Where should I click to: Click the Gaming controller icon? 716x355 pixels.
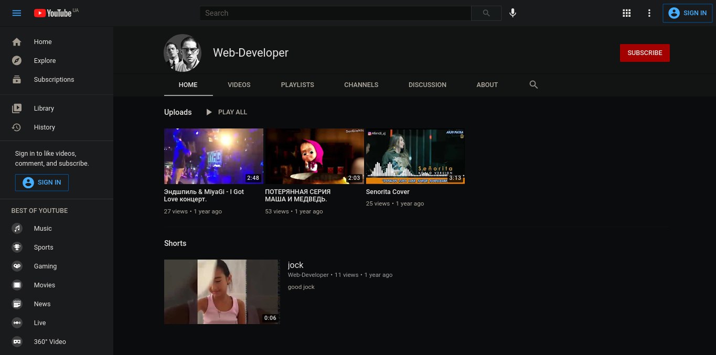pyautogui.click(x=17, y=266)
